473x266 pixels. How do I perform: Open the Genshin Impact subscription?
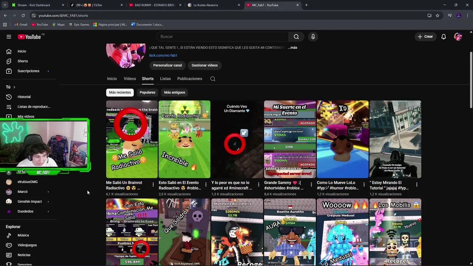point(29,202)
